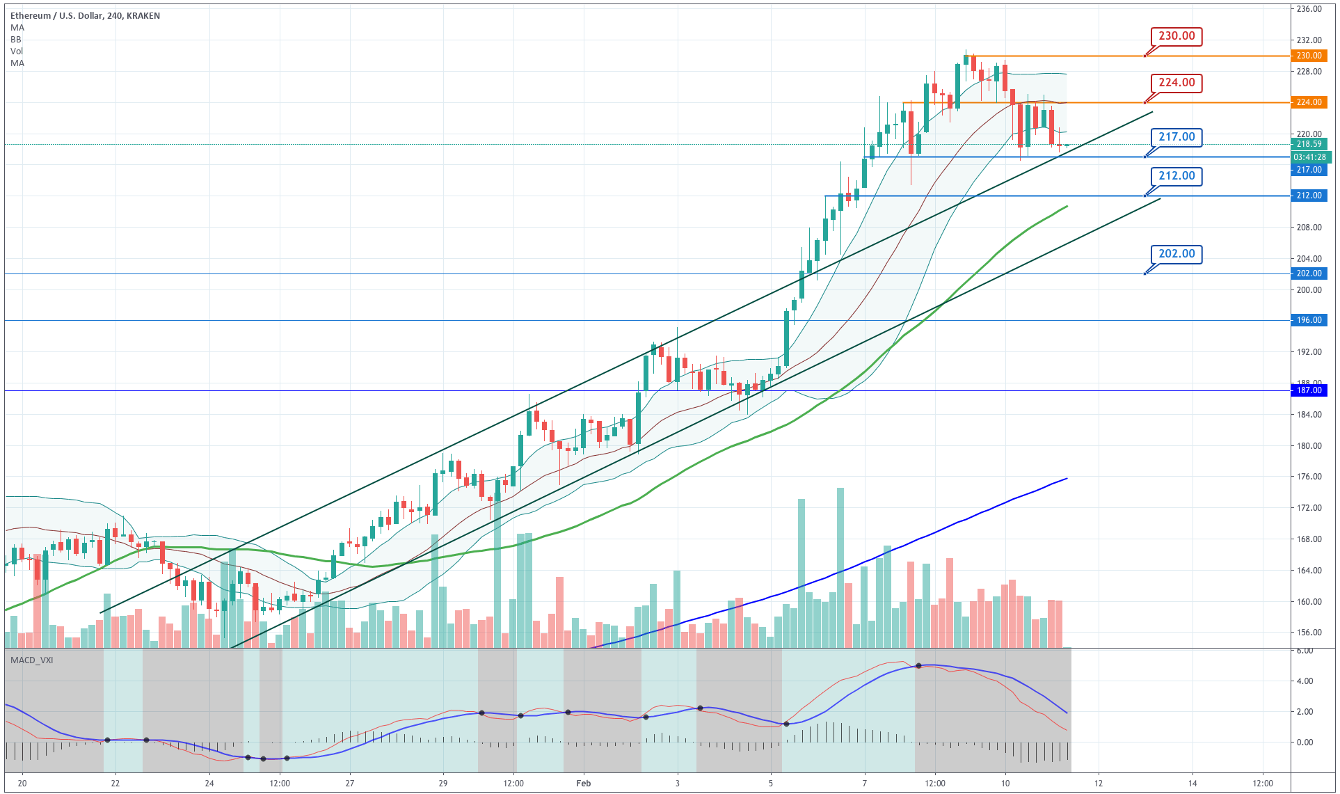1340x794 pixels.
Task: Select the dark blue 187.00 axis tag
Action: click(1308, 390)
